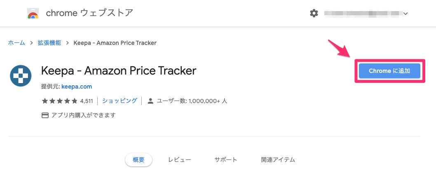Click the Keepa extension logo icon
This screenshot has width=436, height=173.
(21, 76)
